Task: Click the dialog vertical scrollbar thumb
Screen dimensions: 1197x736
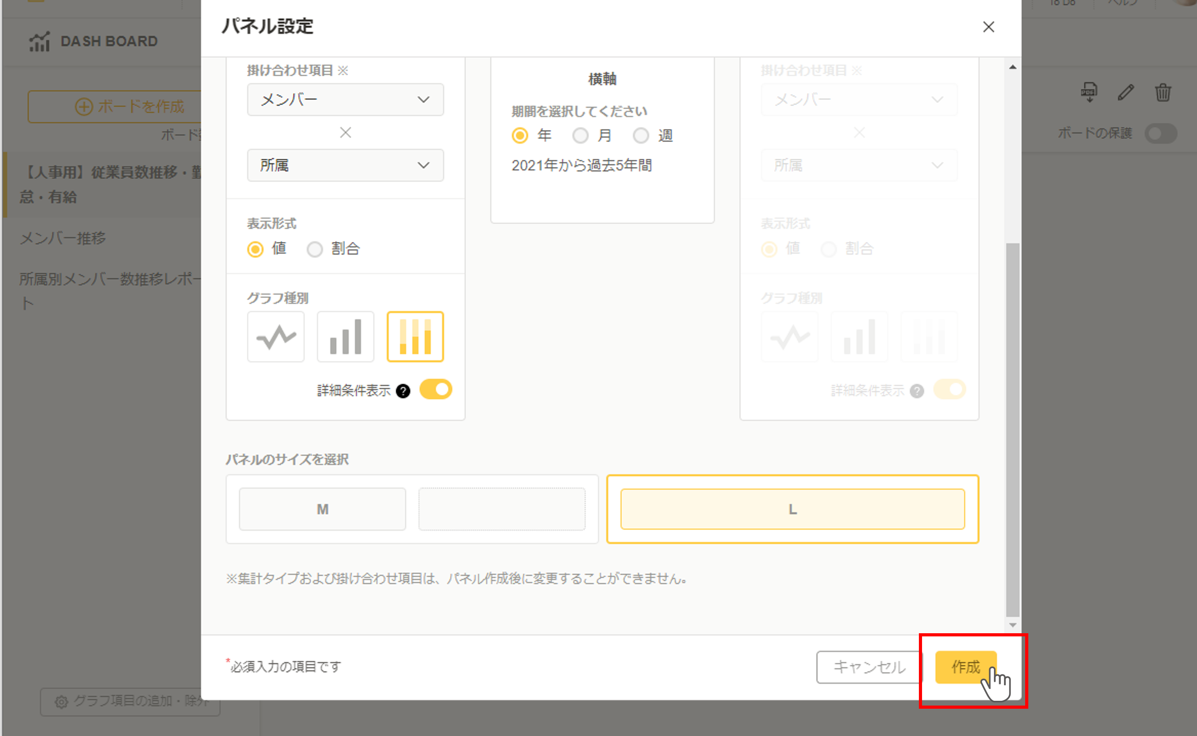Action: pos(1013,430)
